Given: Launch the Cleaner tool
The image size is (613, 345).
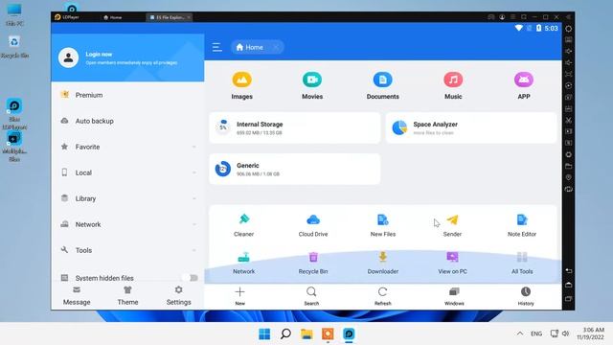Looking at the screenshot, I should click(243, 226).
